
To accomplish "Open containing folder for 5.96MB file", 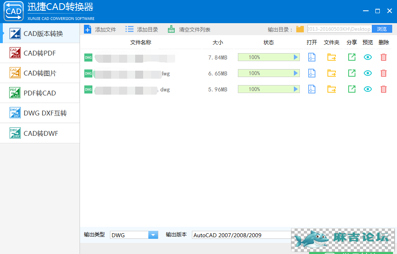I will coord(332,89).
